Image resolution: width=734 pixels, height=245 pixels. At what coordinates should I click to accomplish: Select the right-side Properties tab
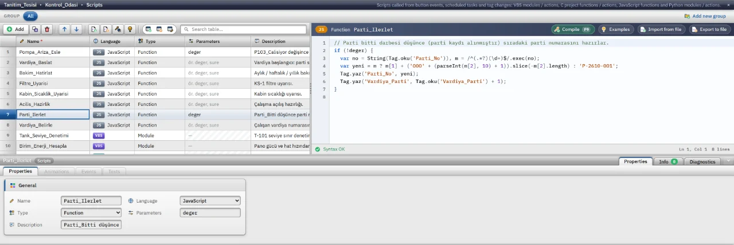pos(635,161)
